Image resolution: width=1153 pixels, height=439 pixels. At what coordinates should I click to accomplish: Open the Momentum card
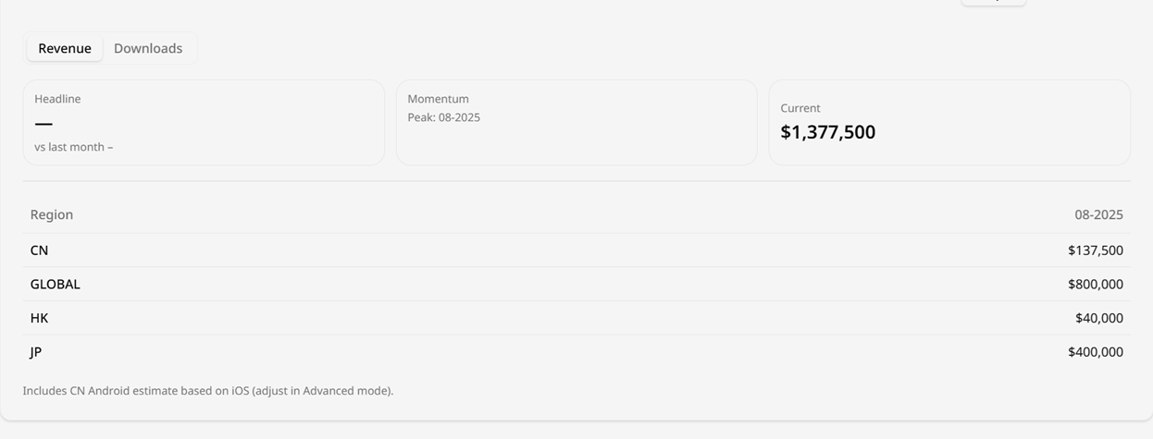(576, 122)
